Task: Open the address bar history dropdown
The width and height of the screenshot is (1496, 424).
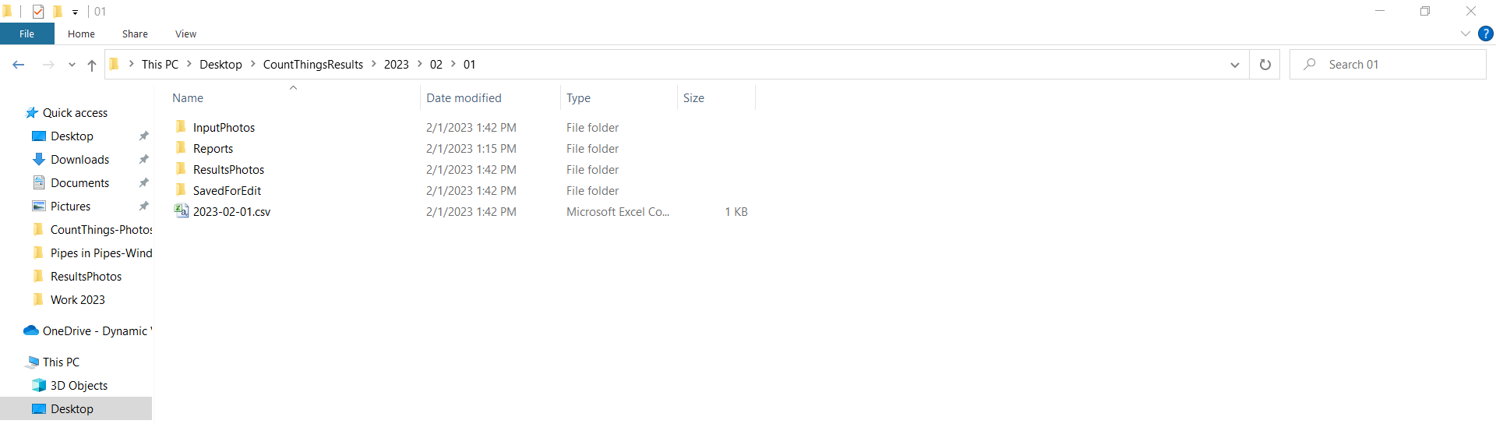Action: tap(1234, 65)
